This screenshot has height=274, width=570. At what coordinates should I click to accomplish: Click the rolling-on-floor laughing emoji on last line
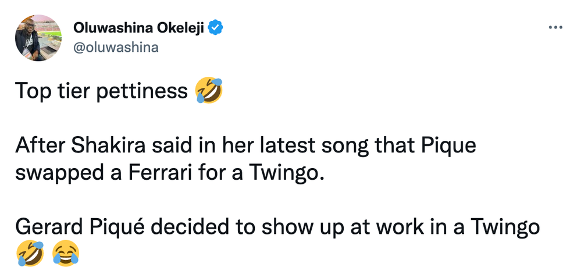click(x=27, y=253)
